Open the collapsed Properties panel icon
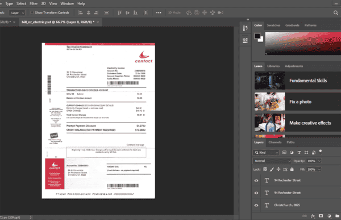 pos(245,40)
